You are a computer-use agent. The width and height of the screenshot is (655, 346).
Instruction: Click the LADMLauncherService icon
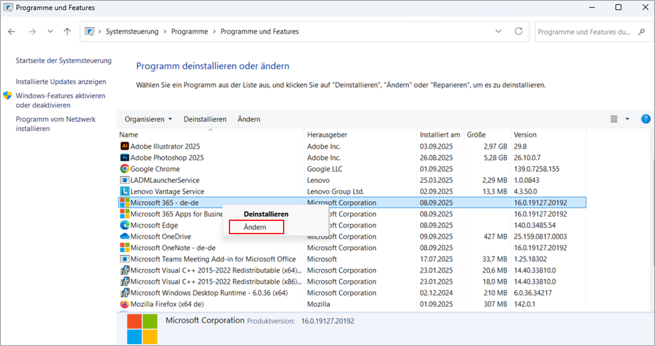124,180
